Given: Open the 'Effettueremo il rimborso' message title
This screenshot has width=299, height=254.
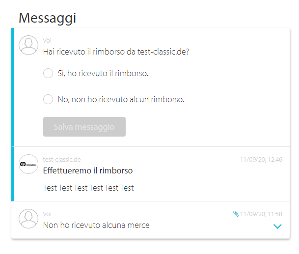Looking at the screenshot, I should 88,170.
